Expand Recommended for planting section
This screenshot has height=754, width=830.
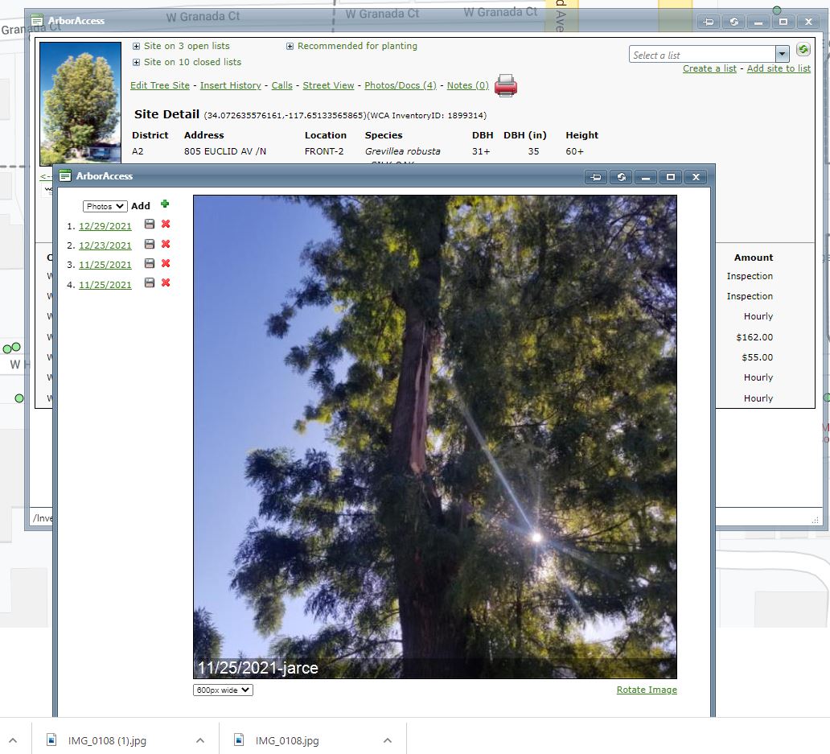[290, 46]
